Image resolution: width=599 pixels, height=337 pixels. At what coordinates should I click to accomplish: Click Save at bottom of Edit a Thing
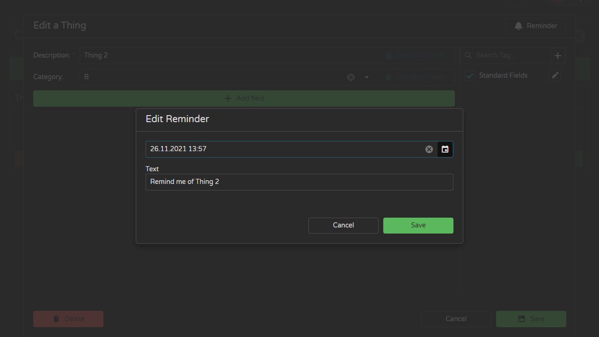[x=531, y=319]
